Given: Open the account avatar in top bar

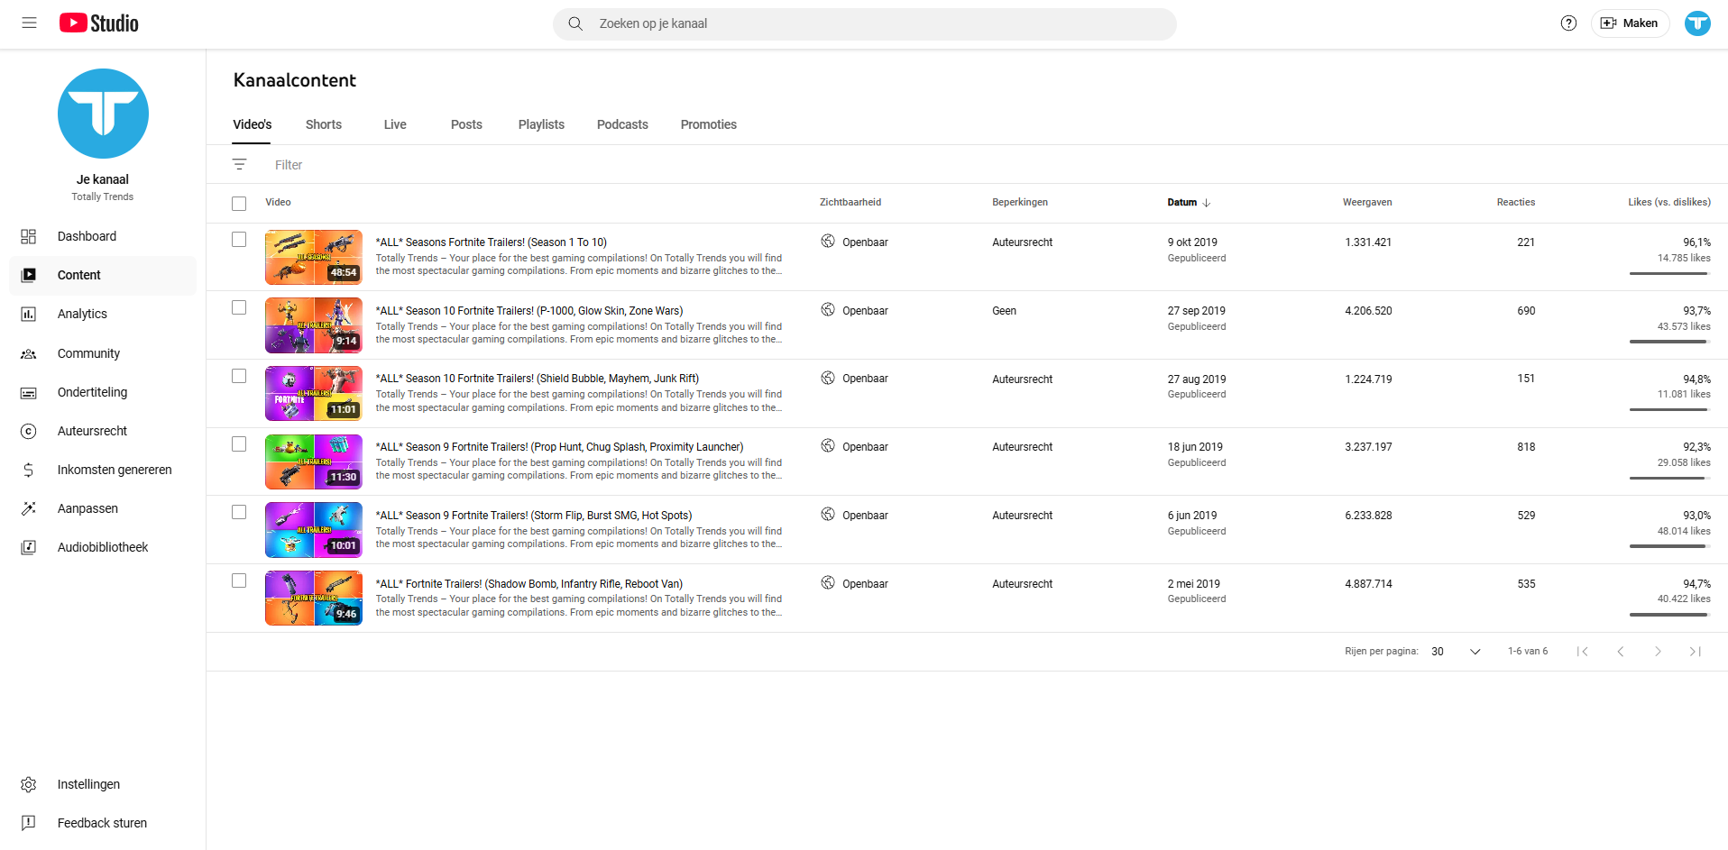Looking at the screenshot, I should (x=1697, y=23).
